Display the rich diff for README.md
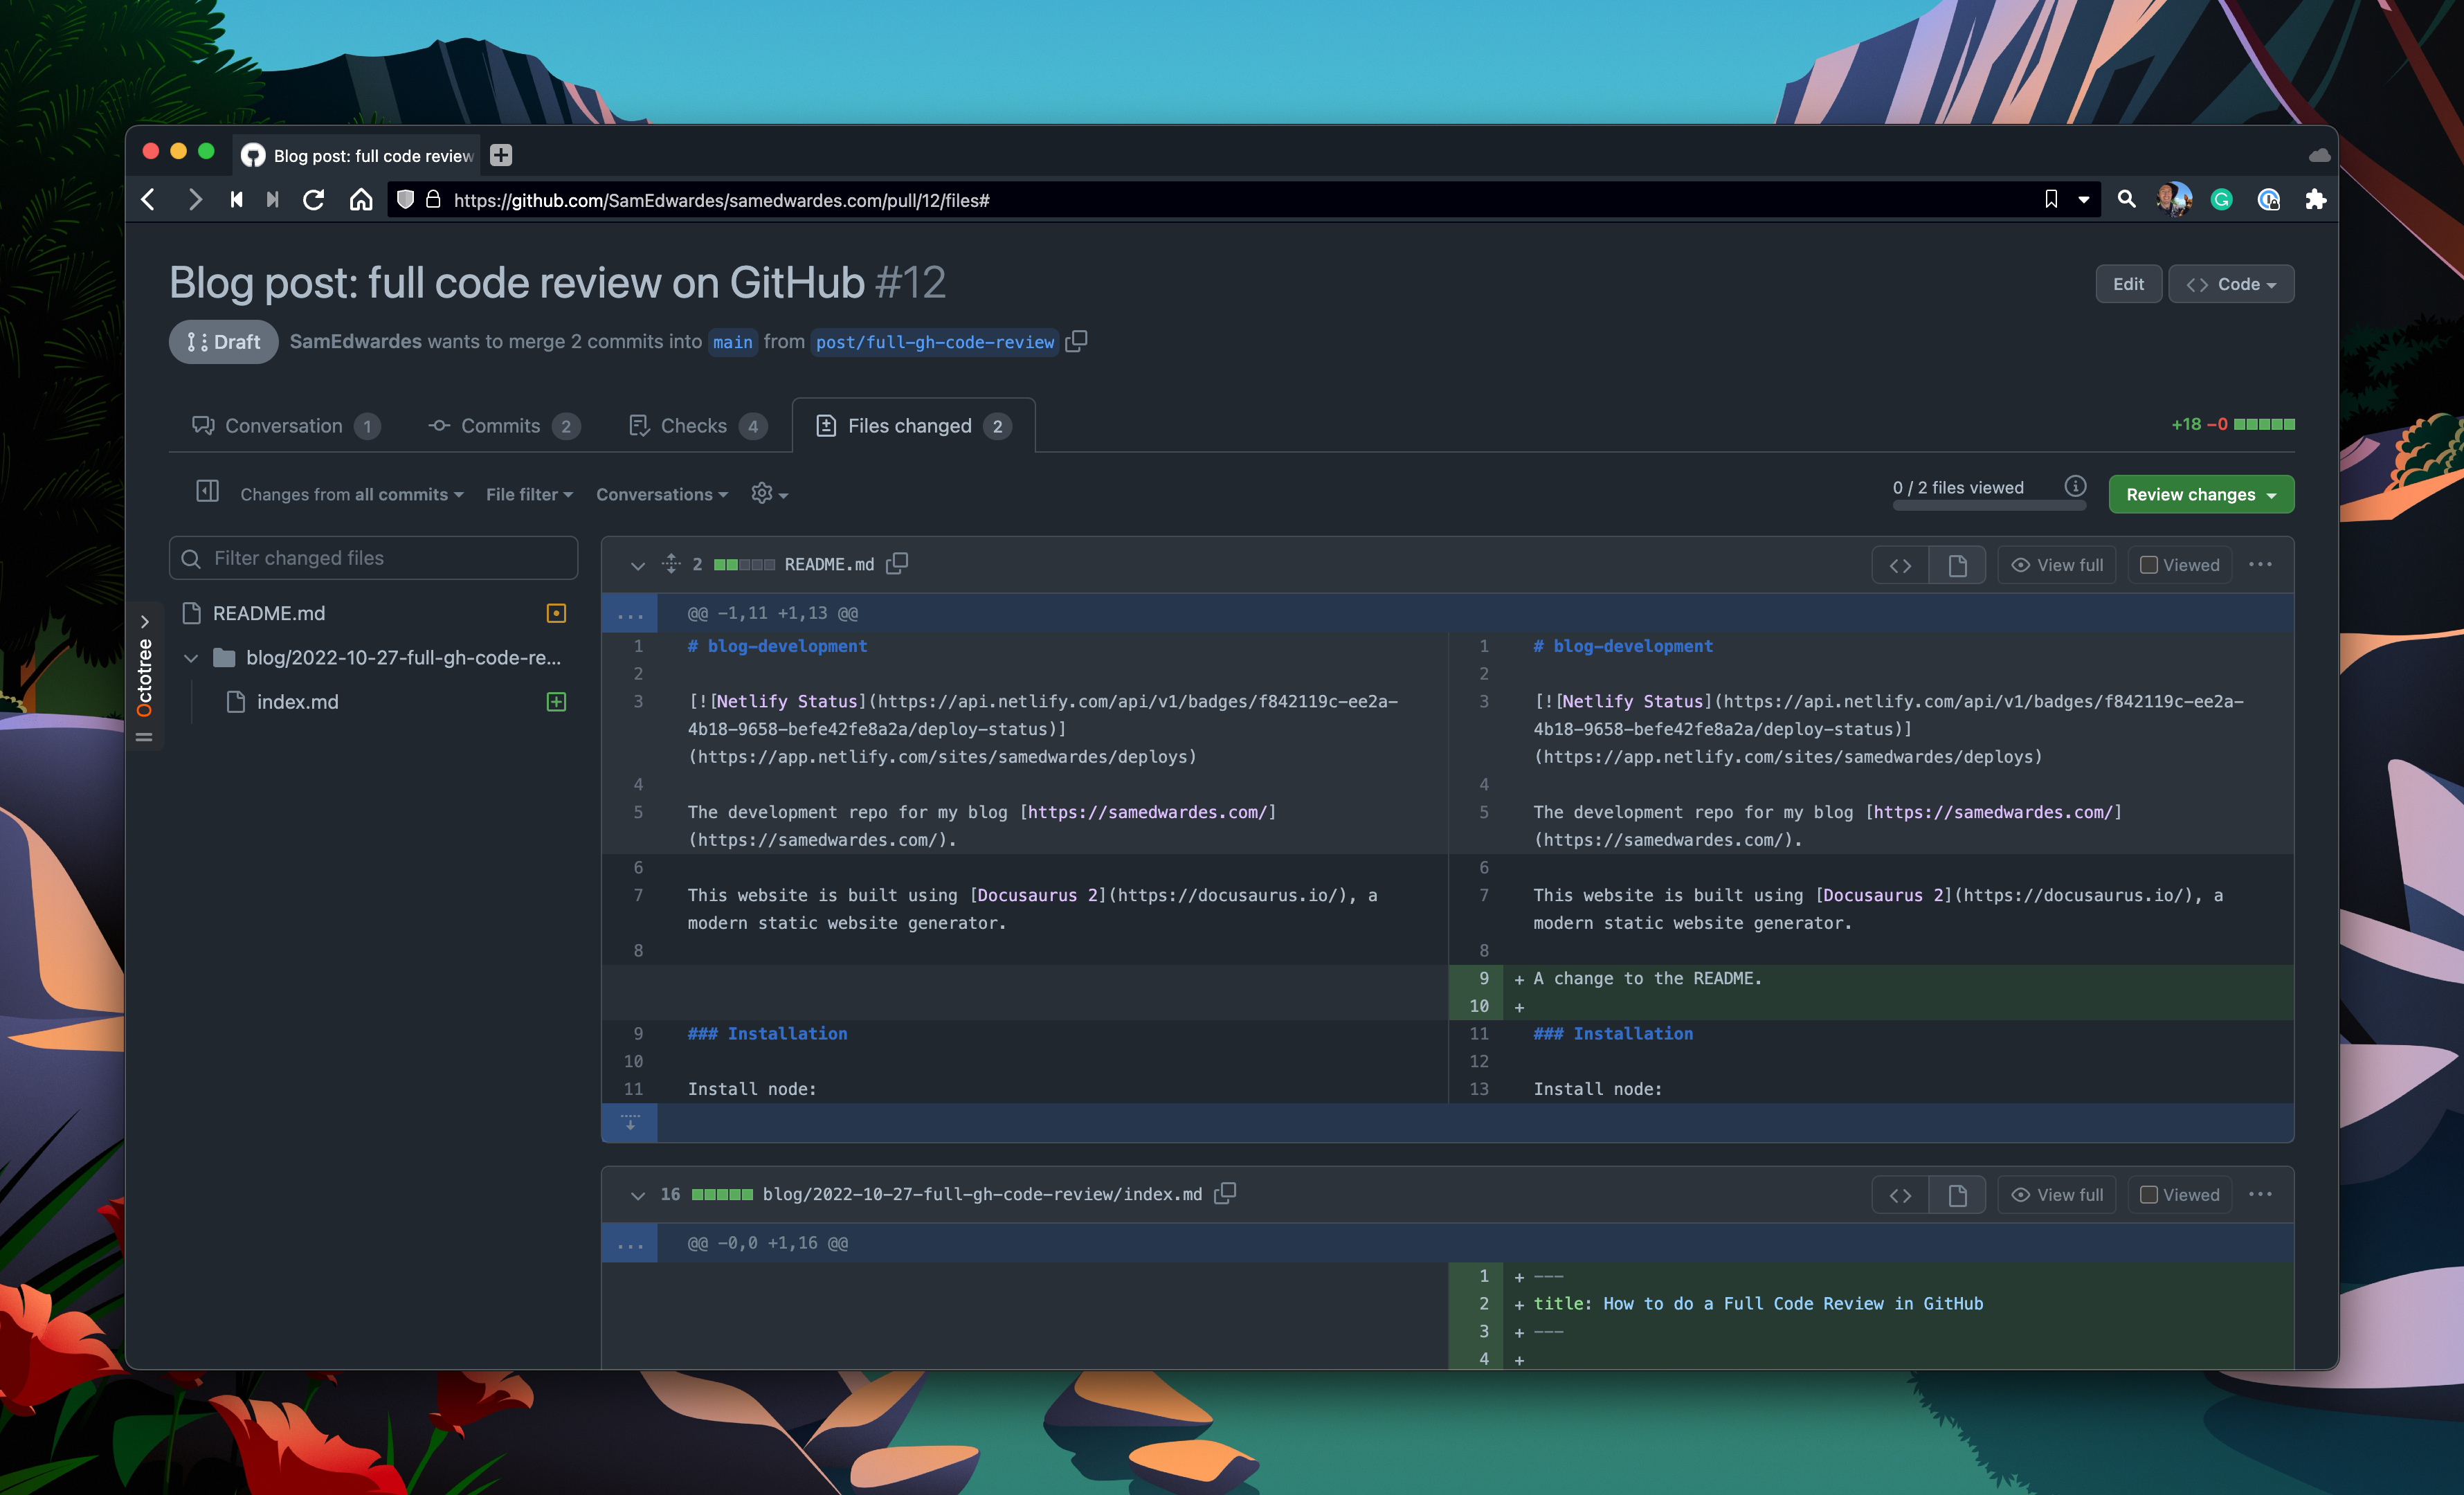The width and height of the screenshot is (2464, 1495). pyautogui.click(x=1957, y=564)
